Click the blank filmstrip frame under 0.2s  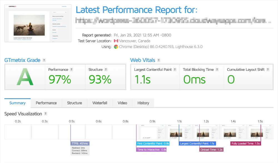[x=18, y=132]
